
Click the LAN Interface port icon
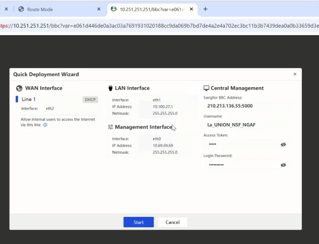pyautogui.click(x=110, y=88)
